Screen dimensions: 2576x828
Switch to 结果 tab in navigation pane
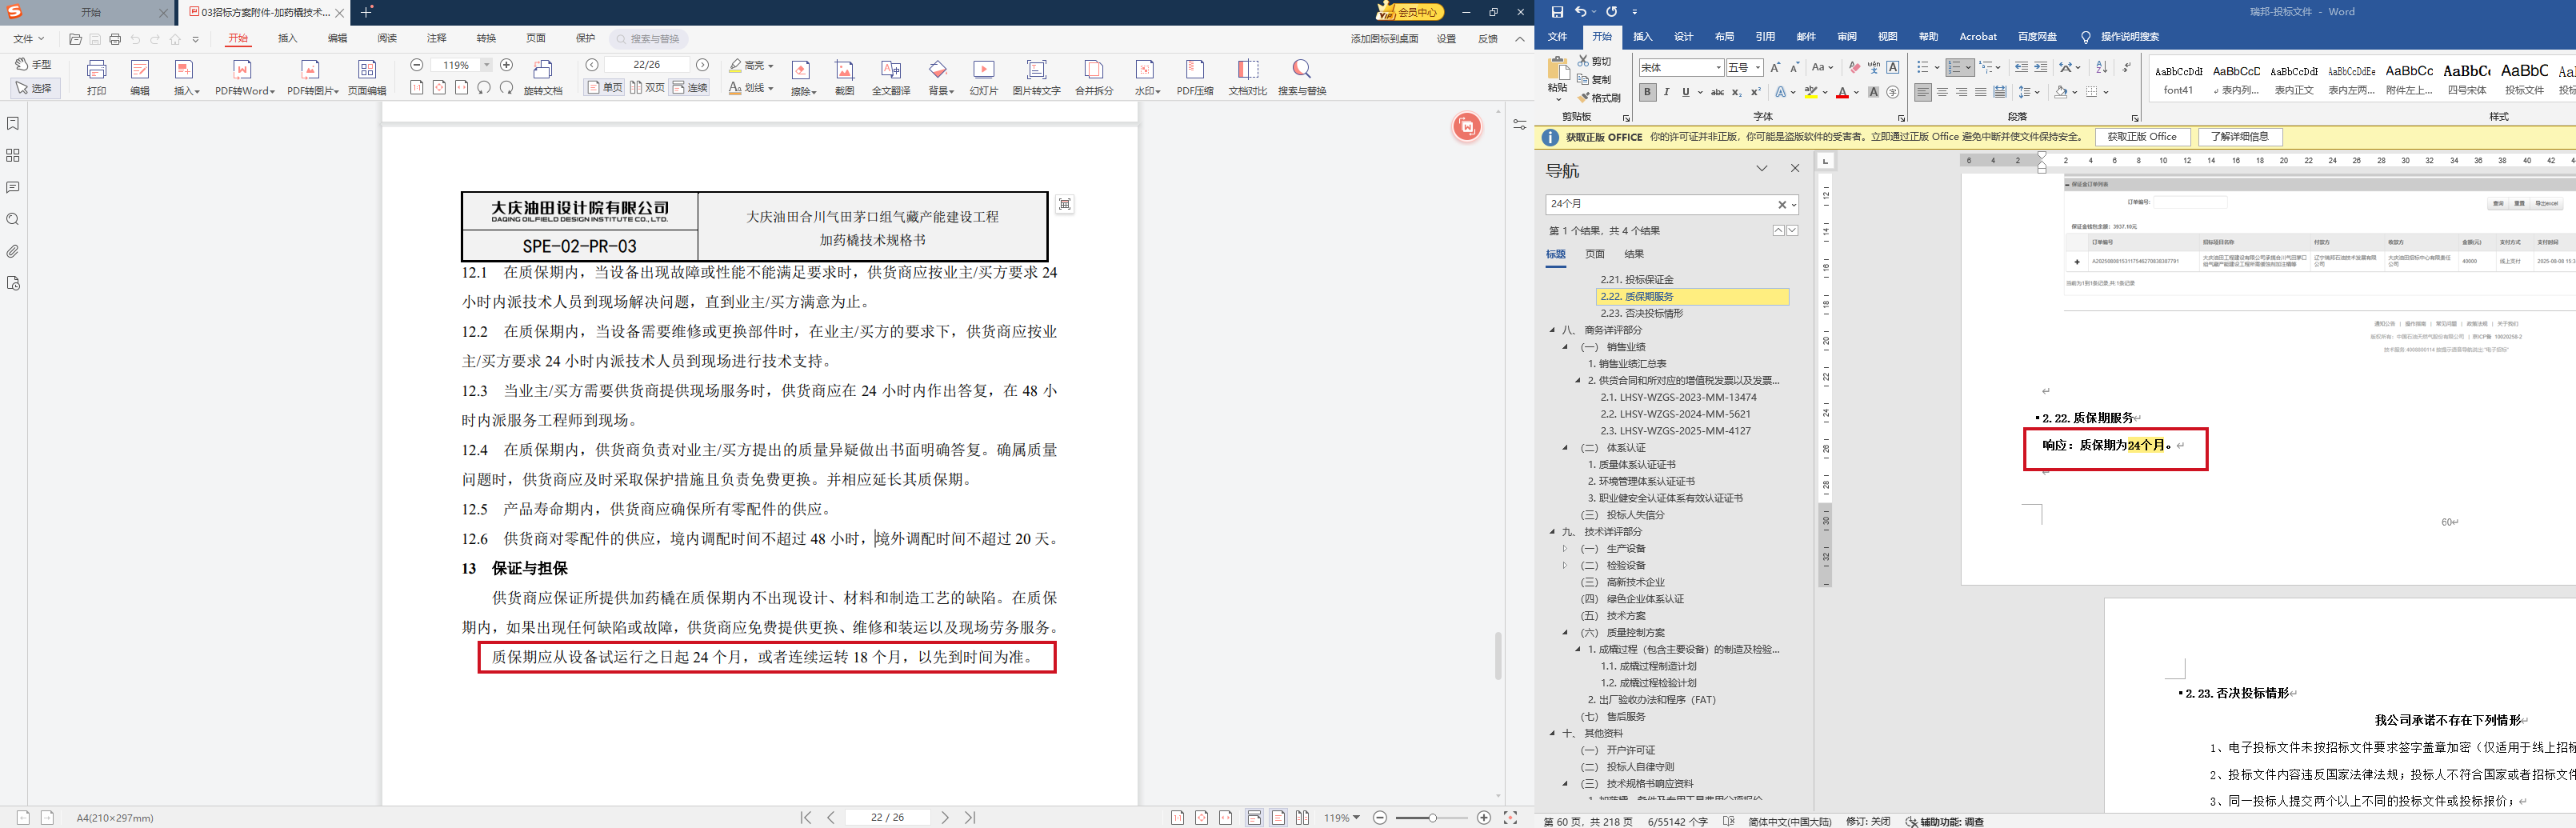point(1634,254)
